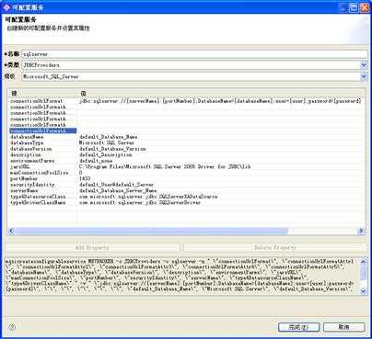Click the default_none value cell
The height and width of the screenshot is (339, 372).
(96, 161)
